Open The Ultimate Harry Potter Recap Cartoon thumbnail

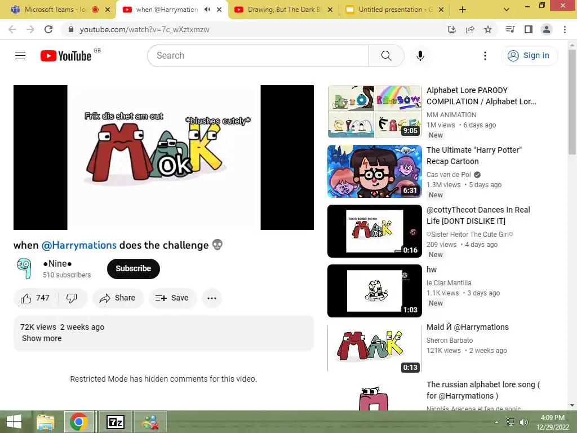point(375,171)
